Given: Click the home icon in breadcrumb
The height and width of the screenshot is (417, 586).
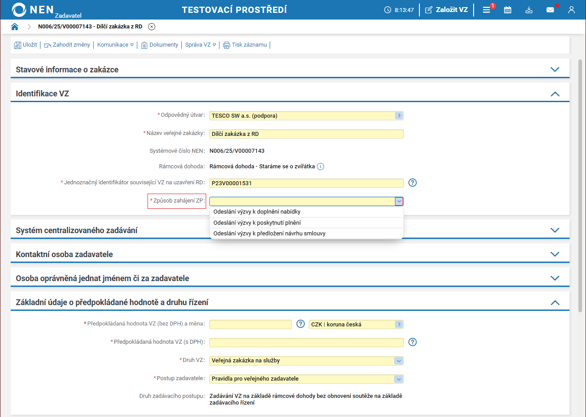Looking at the screenshot, I should 15,27.
